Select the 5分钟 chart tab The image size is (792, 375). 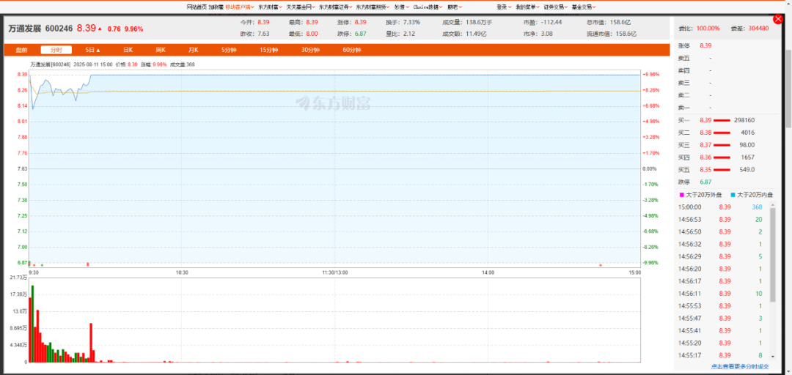tap(228, 50)
